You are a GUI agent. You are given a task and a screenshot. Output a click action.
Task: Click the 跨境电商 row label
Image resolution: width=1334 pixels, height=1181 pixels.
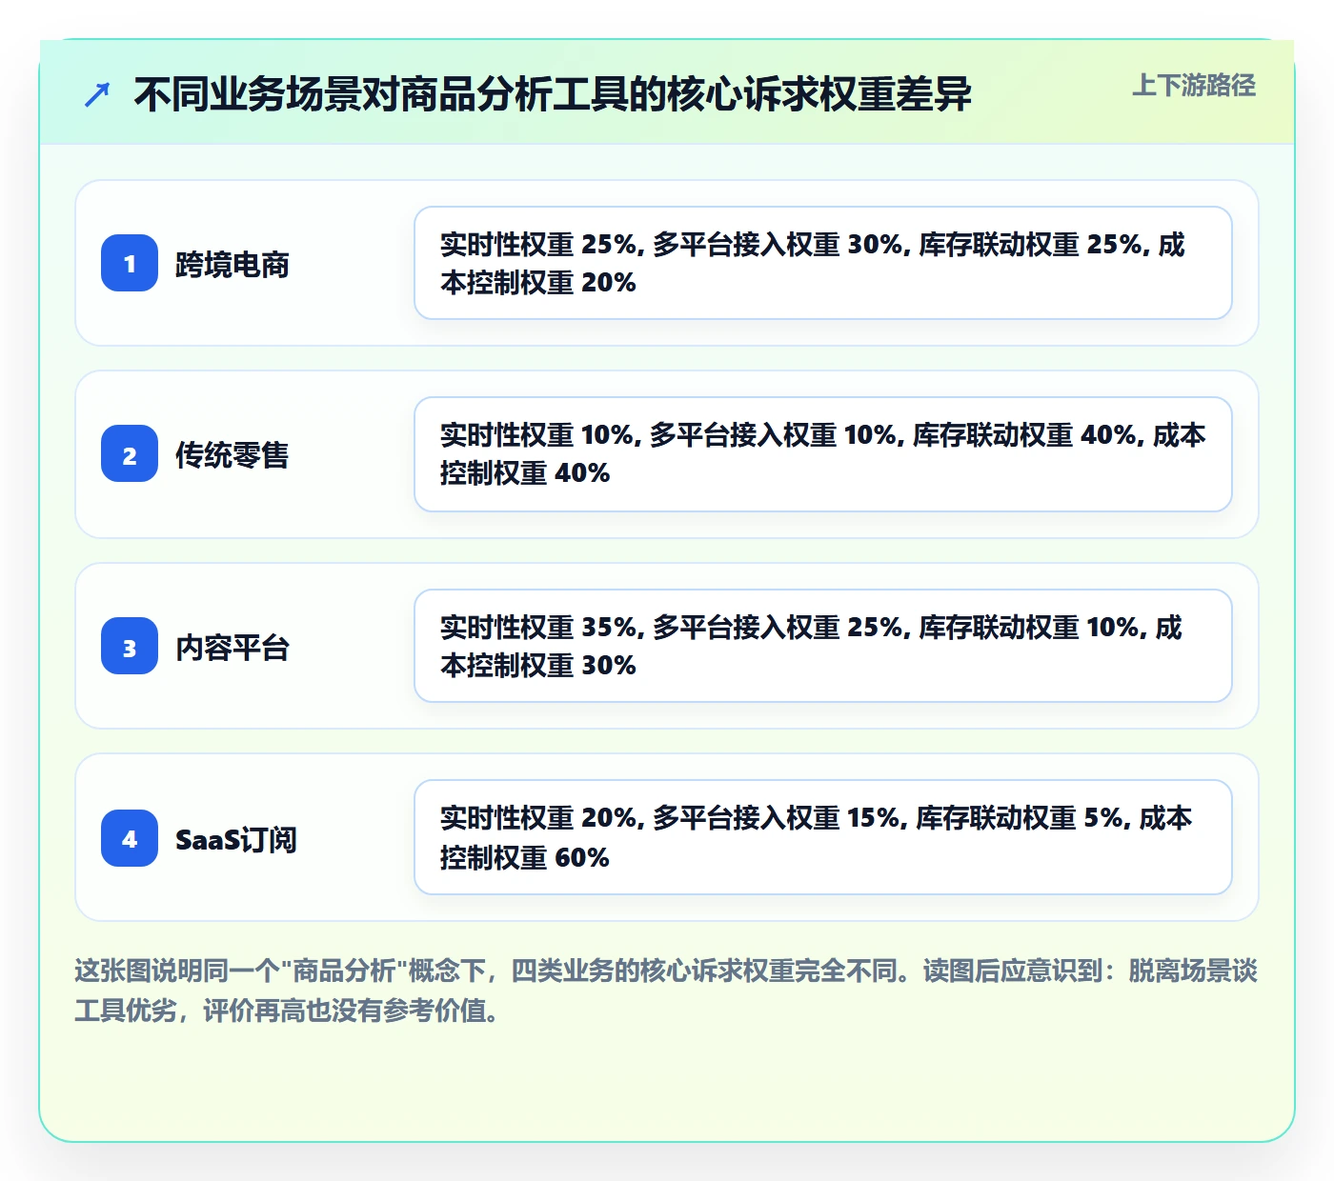(x=232, y=264)
